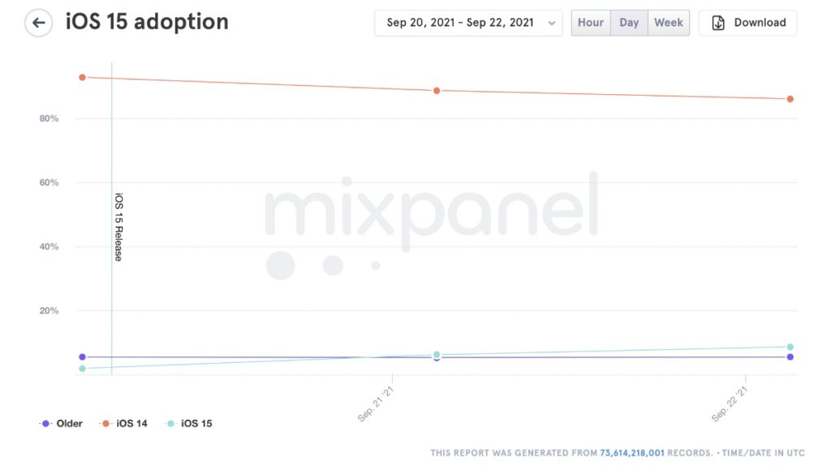The height and width of the screenshot is (471, 831).
Task: Click the Older series last data point
Action: (790, 357)
